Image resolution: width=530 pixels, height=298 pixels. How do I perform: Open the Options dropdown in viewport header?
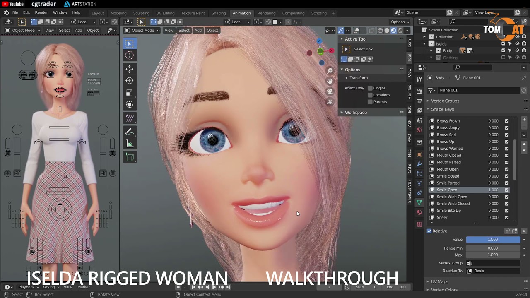point(400,22)
